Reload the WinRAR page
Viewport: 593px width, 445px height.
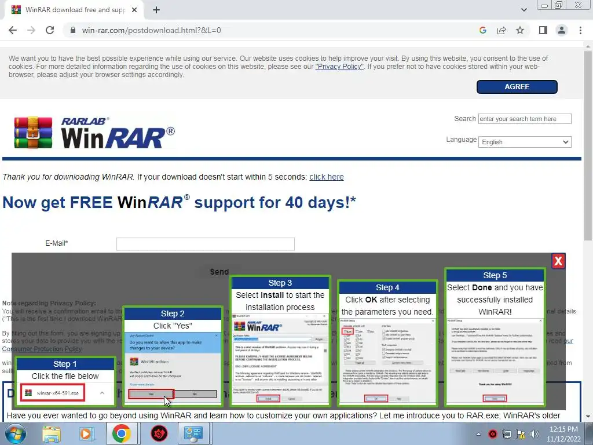tap(50, 30)
